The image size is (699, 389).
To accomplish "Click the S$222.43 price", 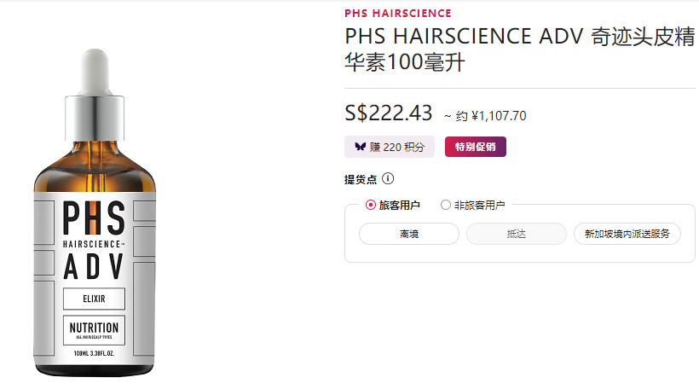I will click(388, 113).
